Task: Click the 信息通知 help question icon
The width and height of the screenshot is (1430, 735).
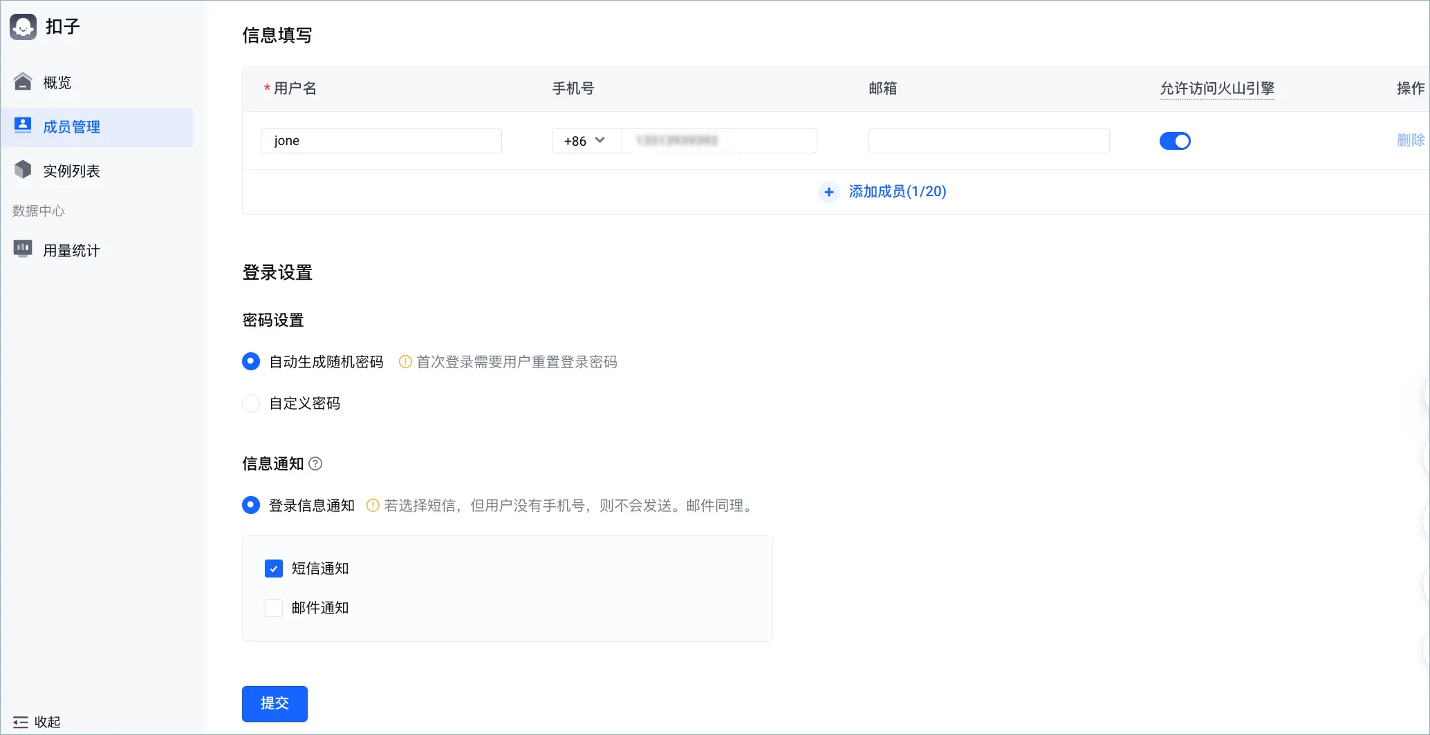Action: (x=315, y=464)
